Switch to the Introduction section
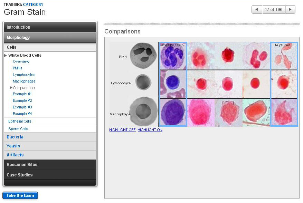 tap(18, 27)
